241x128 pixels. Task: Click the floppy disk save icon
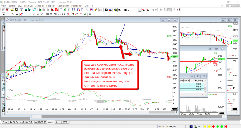[x=16, y=10]
